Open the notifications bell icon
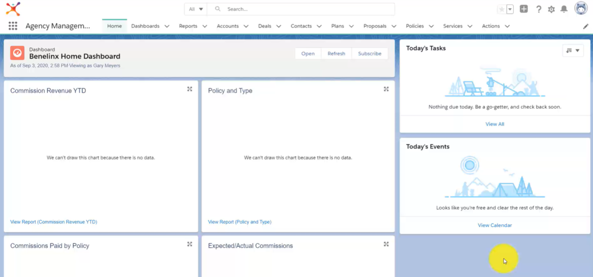 coord(563,9)
